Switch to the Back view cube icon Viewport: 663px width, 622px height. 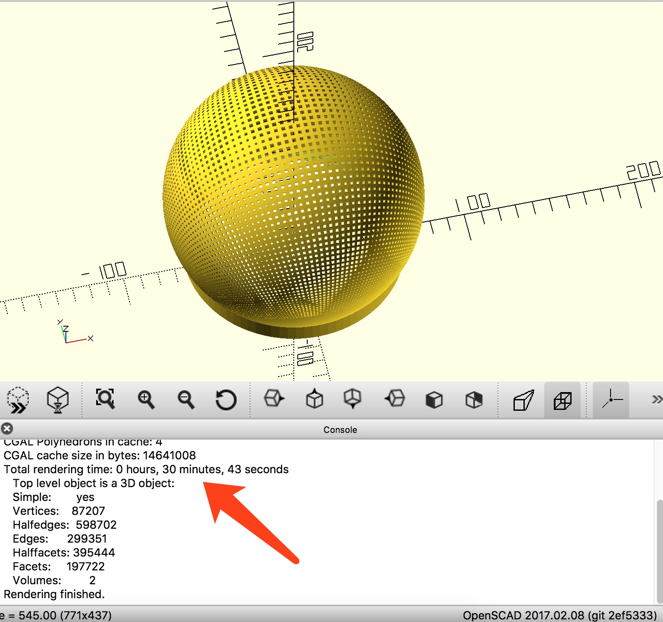pyautogui.click(x=474, y=399)
